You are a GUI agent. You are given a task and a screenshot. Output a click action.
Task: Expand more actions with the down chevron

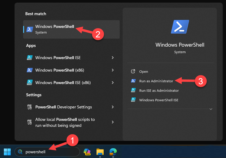[211, 109]
